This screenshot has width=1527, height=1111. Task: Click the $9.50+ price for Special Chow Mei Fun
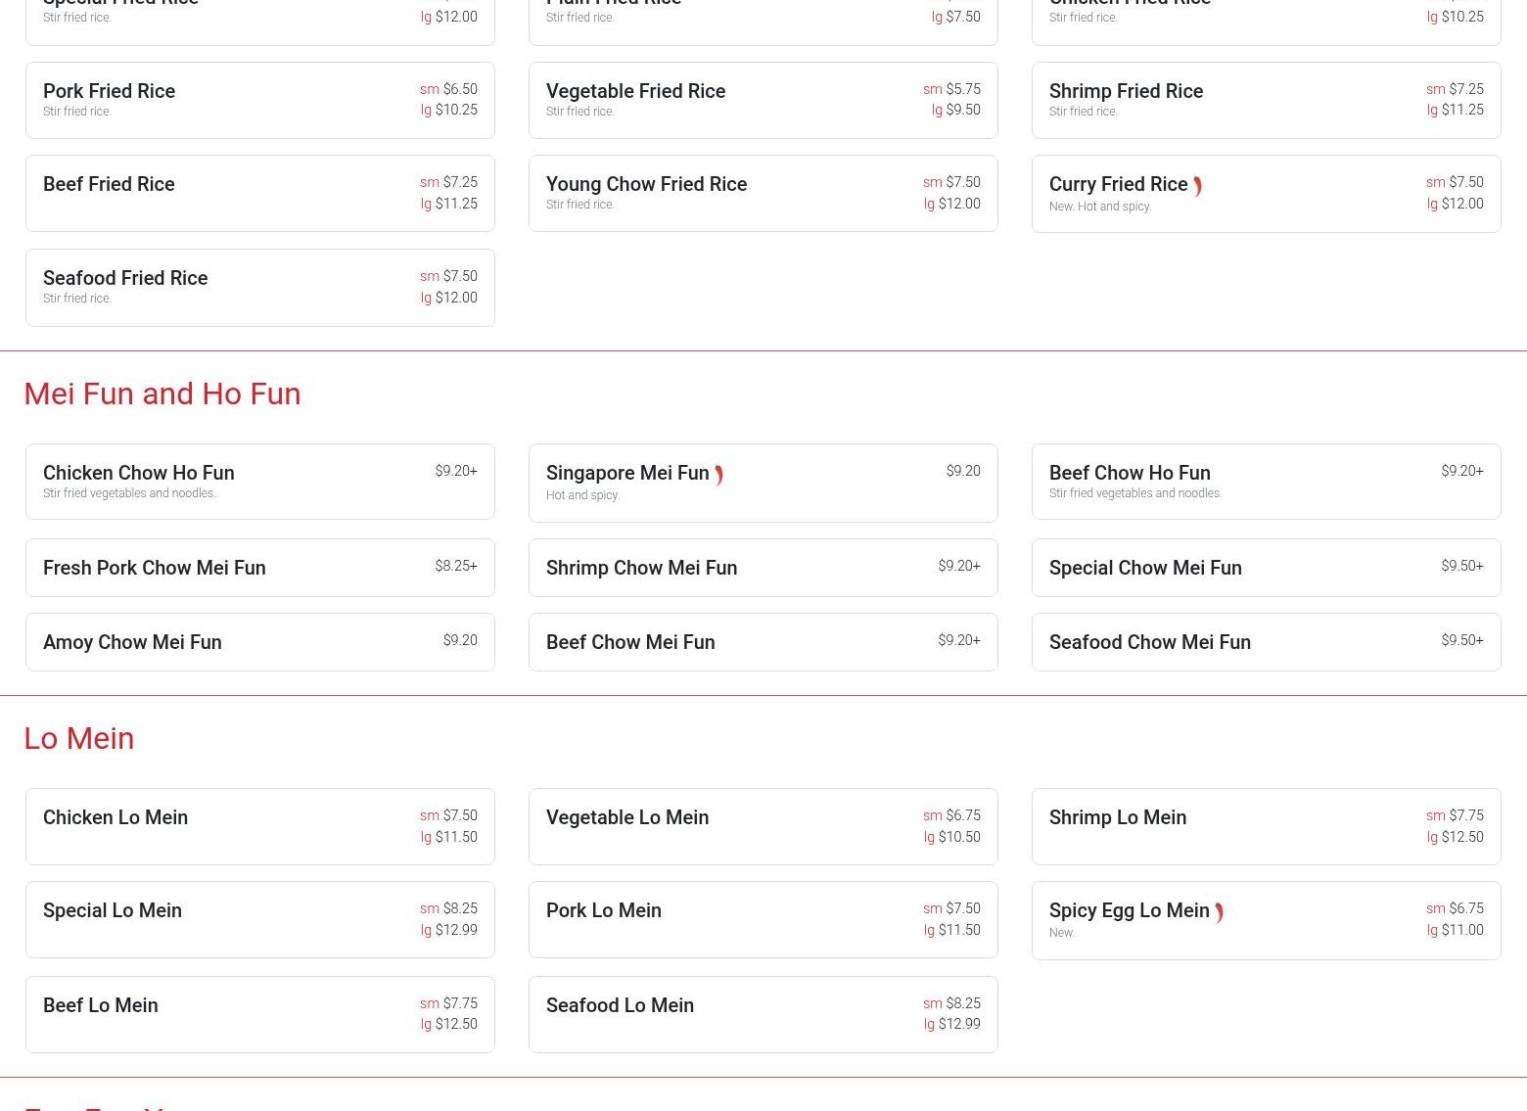[1461, 566]
